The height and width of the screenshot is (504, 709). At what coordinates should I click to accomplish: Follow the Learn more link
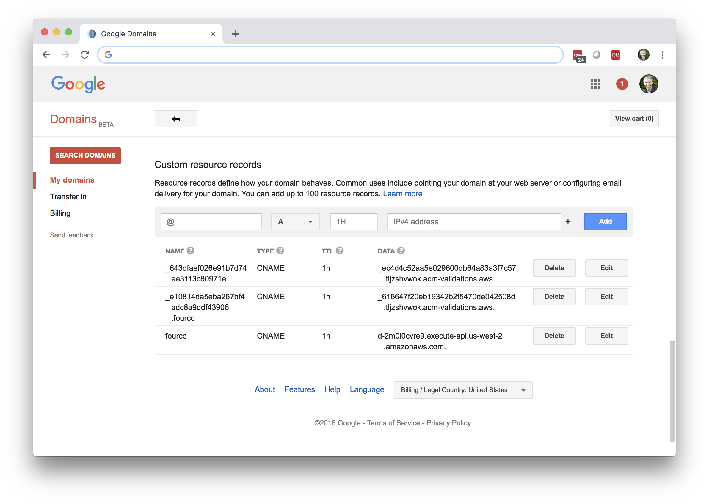(402, 194)
